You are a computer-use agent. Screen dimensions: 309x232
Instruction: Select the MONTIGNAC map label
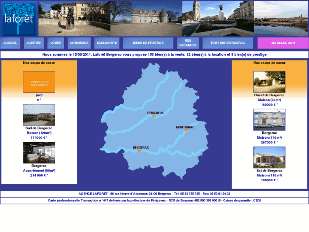pos(185,127)
